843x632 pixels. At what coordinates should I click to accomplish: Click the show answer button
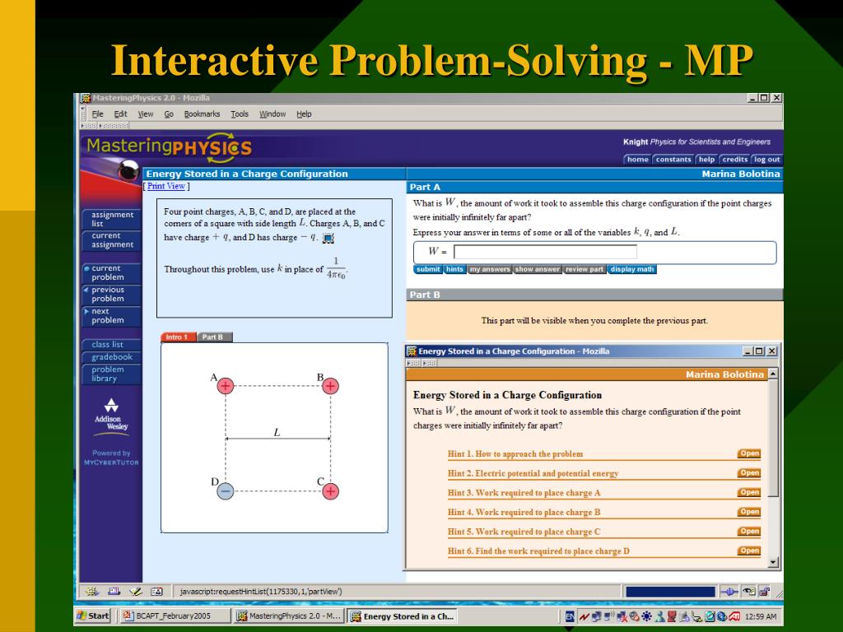click(x=537, y=269)
